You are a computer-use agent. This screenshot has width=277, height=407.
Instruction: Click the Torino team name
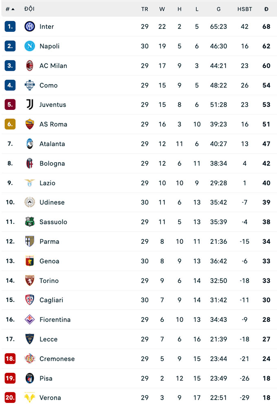click(x=49, y=280)
